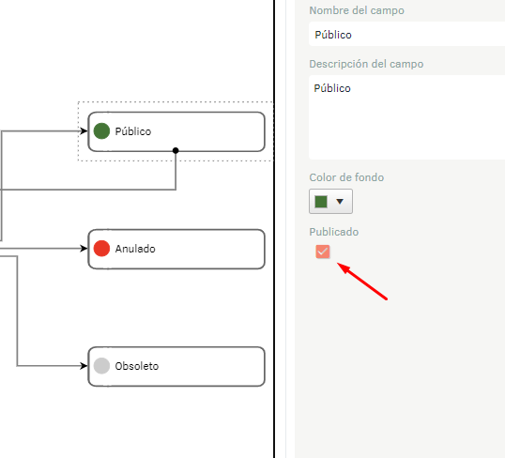505x458 pixels.
Task: Select the Público state node label
Action: tap(133, 131)
